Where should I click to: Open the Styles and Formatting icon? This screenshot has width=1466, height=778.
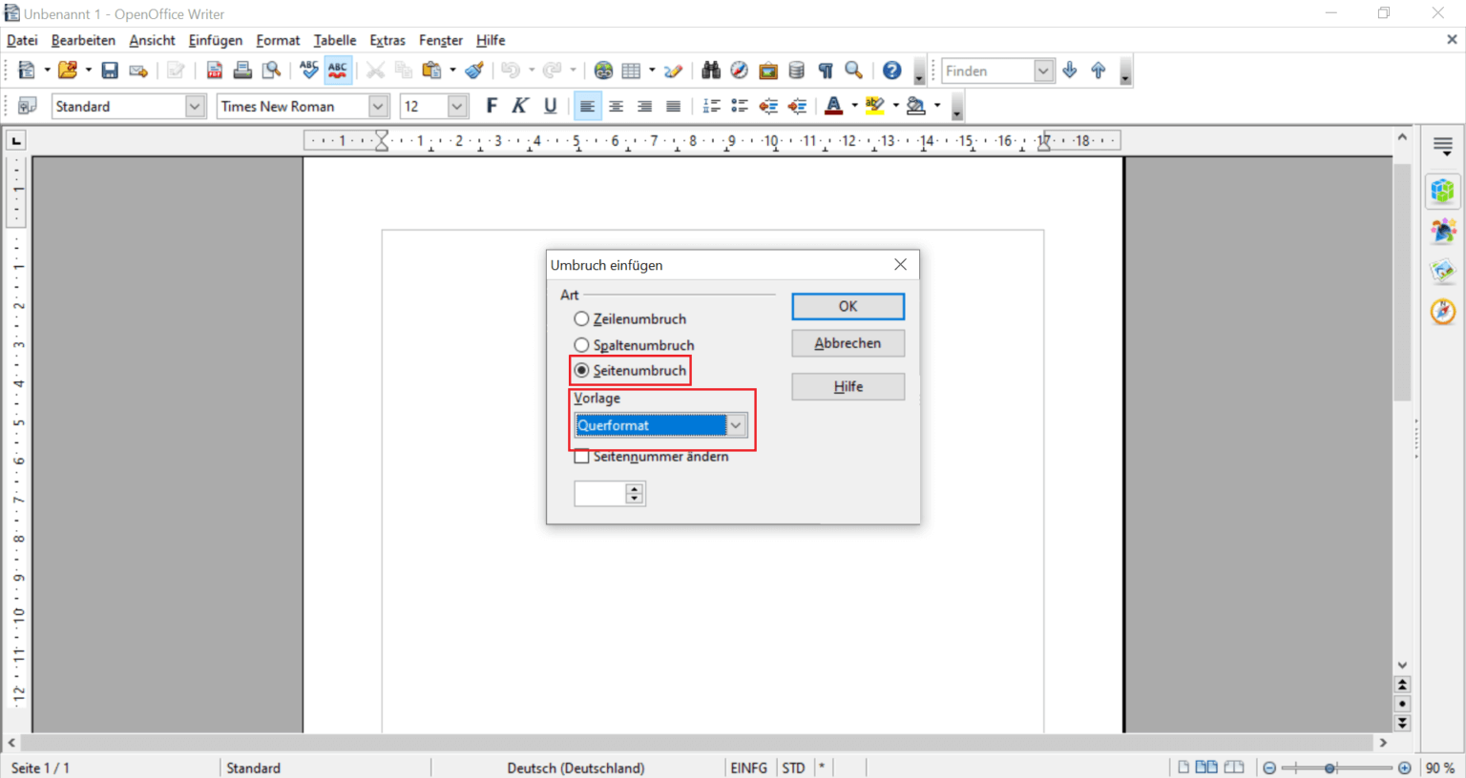[x=28, y=106]
